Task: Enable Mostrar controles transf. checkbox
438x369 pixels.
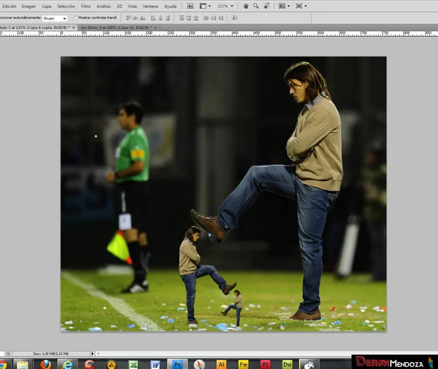Action: coord(76,18)
